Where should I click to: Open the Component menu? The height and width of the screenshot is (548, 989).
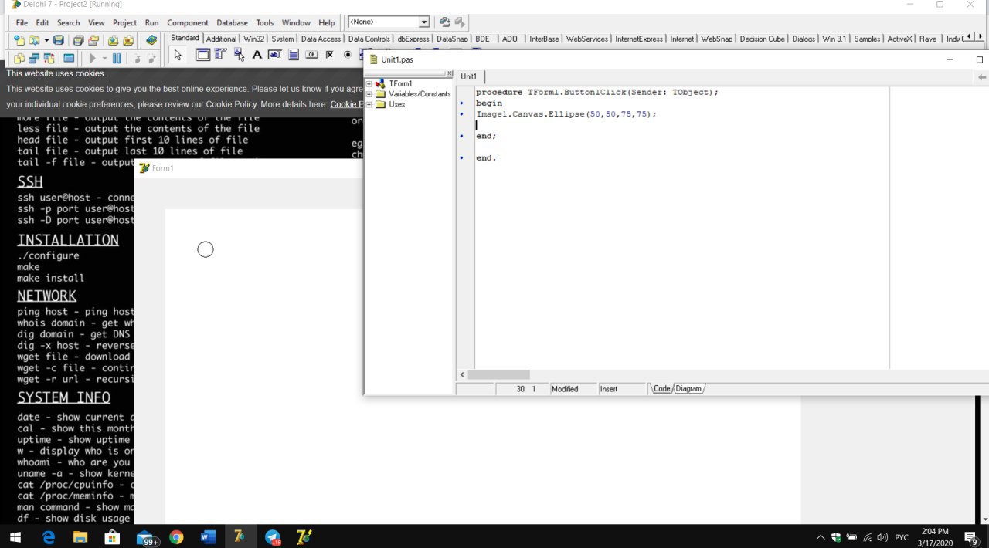click(x=188, y=23)
